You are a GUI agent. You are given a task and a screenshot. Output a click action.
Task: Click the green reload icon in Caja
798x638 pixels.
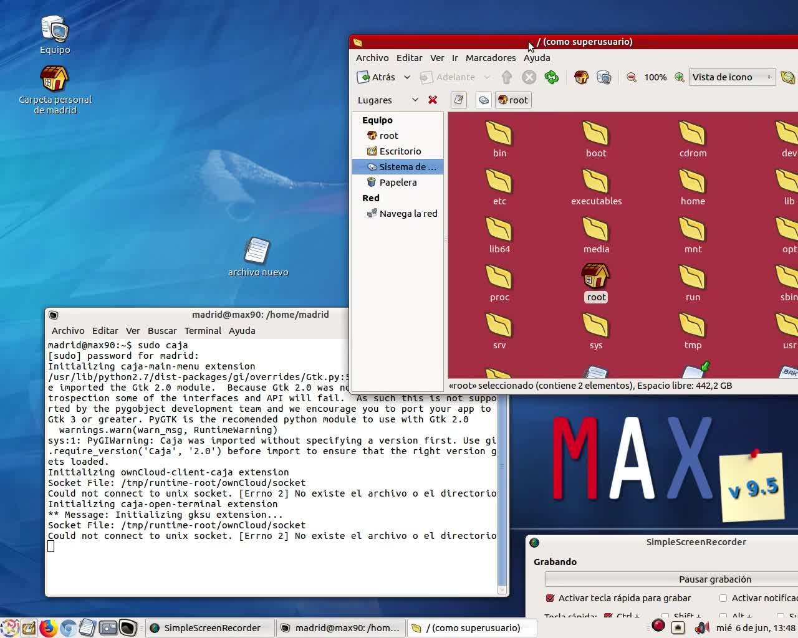[x=552, y=77]
